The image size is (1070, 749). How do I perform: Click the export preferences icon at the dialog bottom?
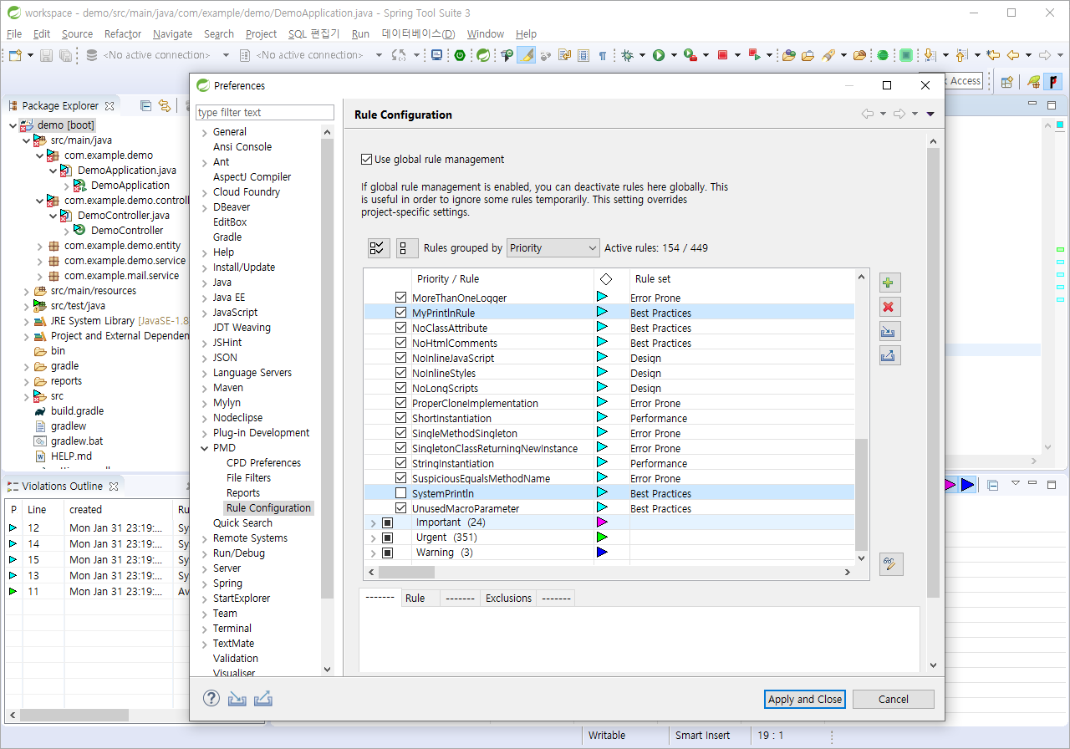263,698
